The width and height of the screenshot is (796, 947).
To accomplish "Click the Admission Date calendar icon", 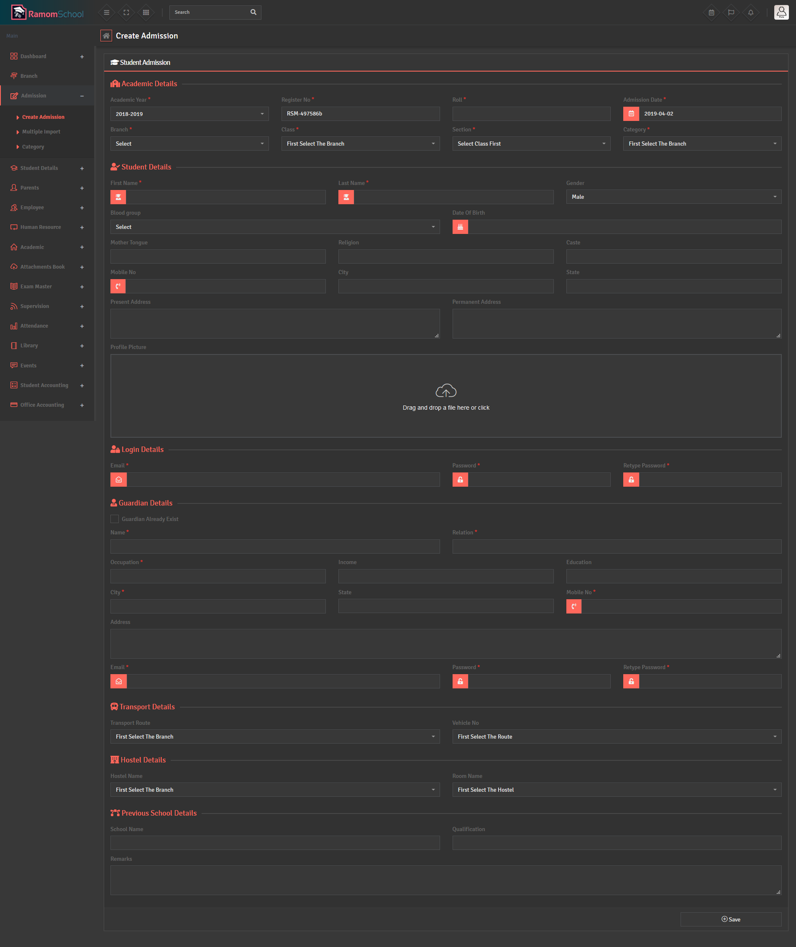I will point(631,114).
